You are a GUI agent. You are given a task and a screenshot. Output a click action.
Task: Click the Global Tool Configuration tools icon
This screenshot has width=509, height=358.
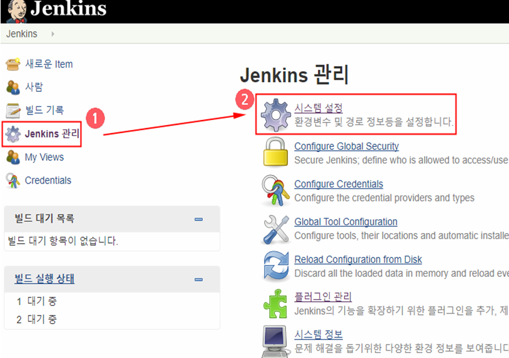(276, 229)
